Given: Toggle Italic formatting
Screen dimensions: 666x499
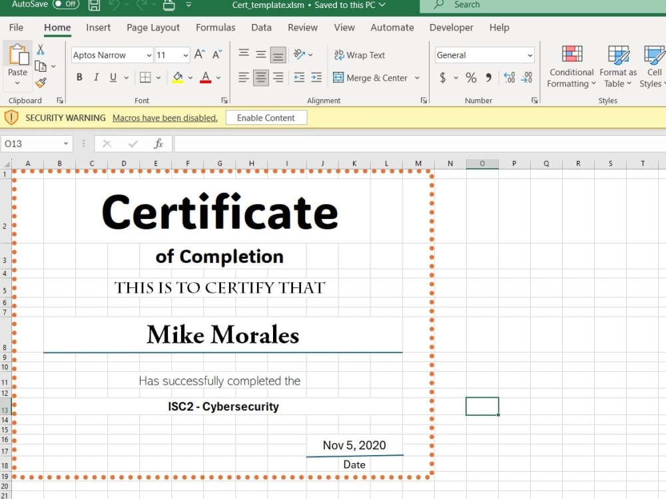Looking at the screenshot, I should 97,77.
